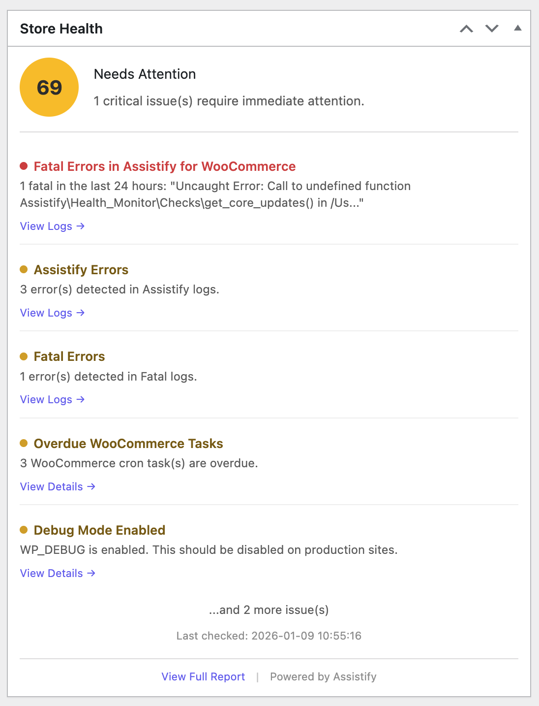Open View Details under Debug Mode Enabled
The width and height of the screenshot is (539, 706).
tap(51, 573)
